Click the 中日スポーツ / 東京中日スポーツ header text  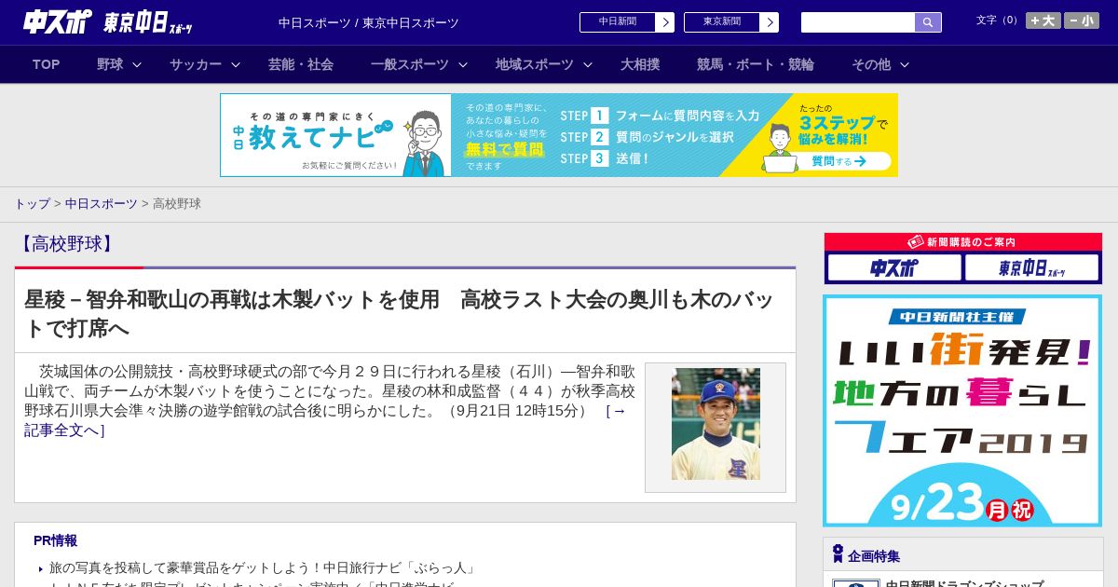[x=369, y=22]
